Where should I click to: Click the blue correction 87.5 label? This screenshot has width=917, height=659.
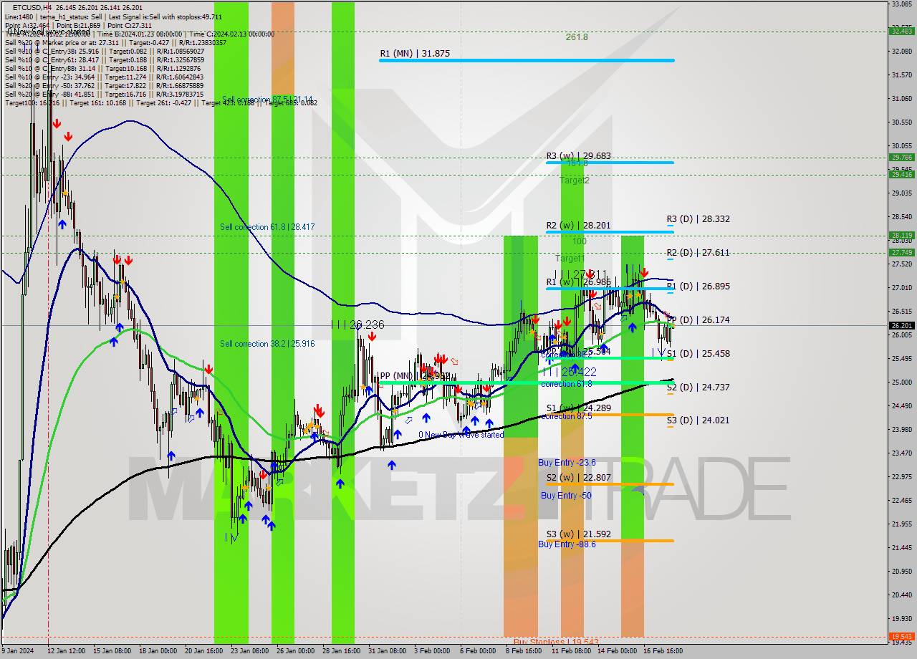click(x=567, y=416)
